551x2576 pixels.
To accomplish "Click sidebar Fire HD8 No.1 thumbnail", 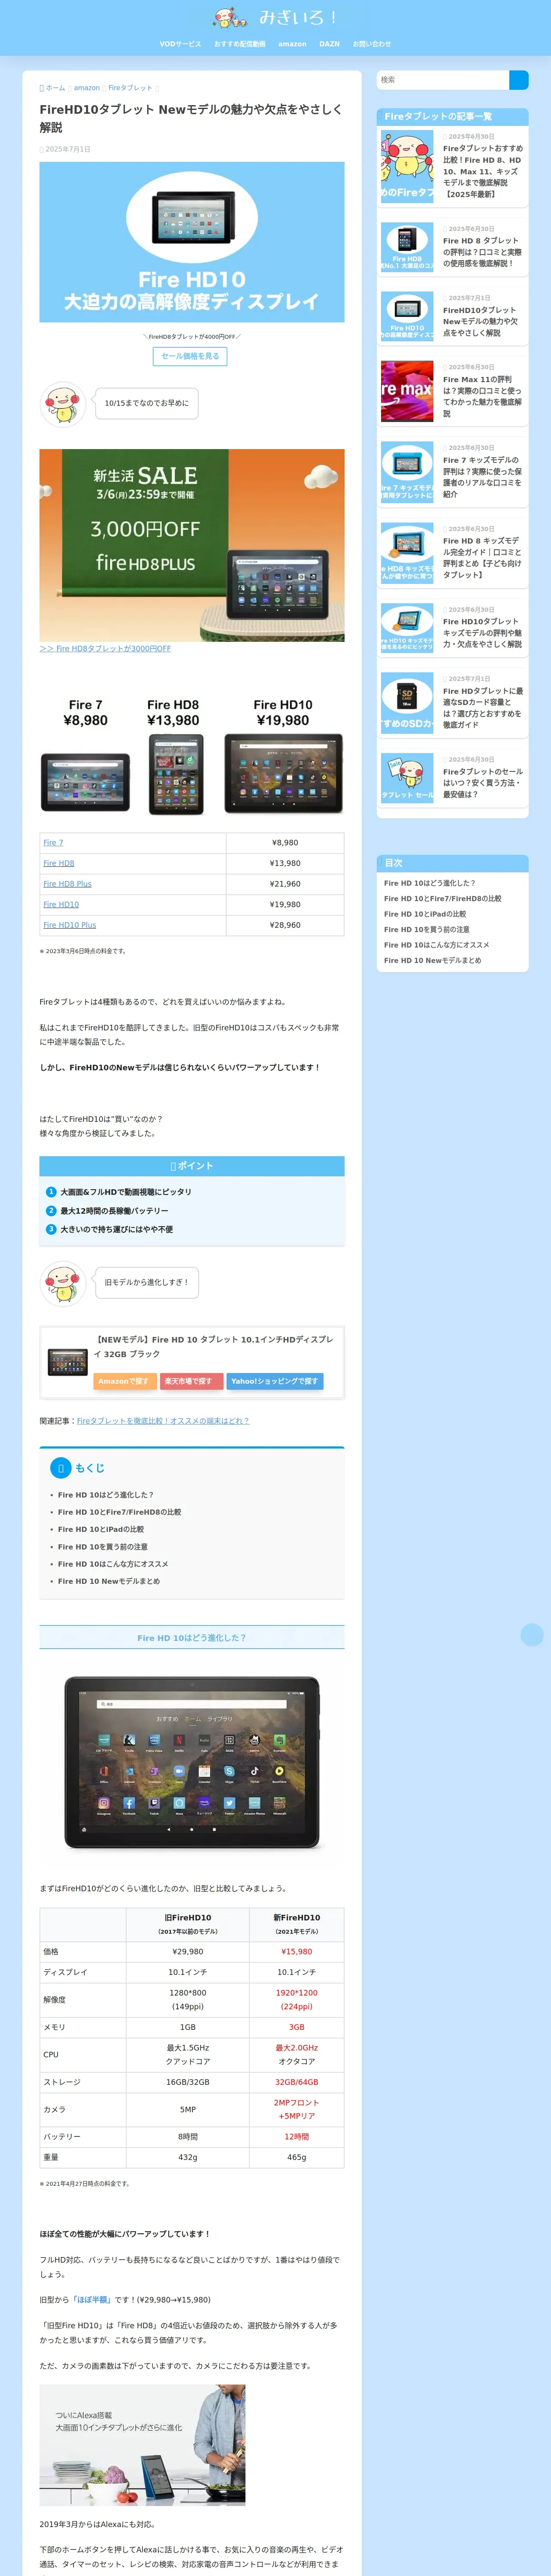I will coord(407,247).
